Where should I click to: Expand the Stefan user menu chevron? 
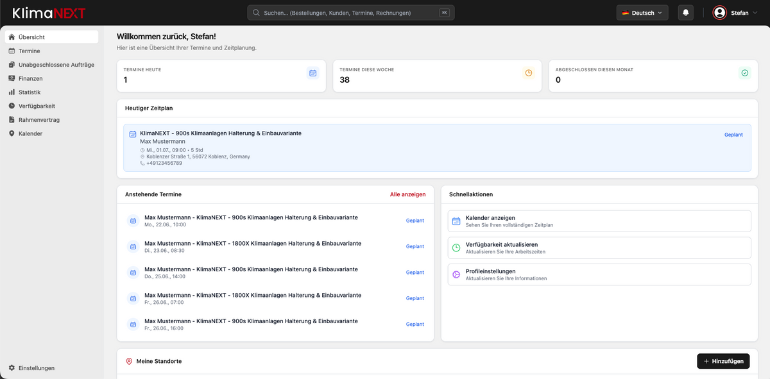[755, 13]
